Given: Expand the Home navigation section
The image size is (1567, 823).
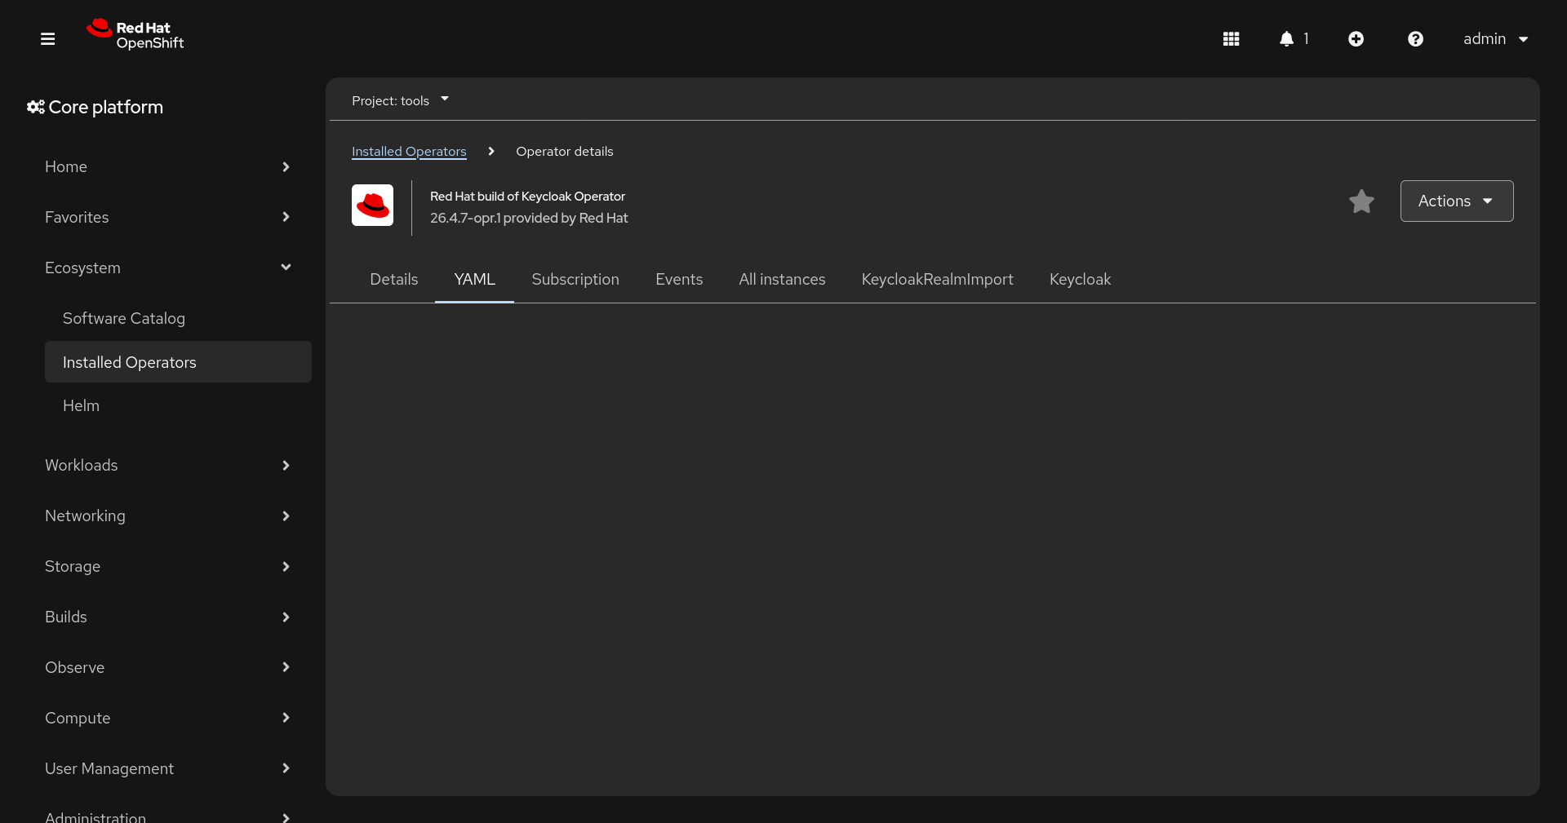Looking at the screenshot, I should pos(167,167).
